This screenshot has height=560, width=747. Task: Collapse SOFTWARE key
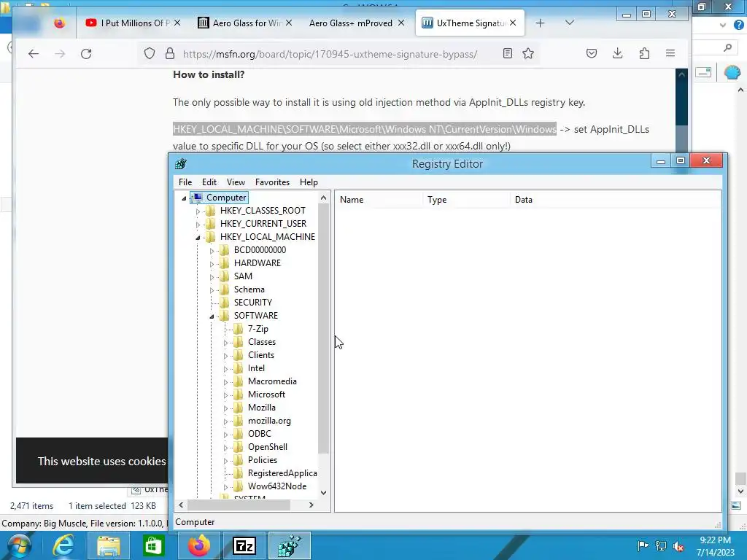pyautogui.click(x=212, y=316)
